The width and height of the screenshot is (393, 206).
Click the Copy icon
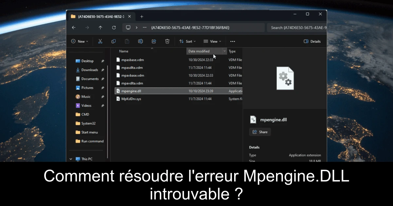(114, 41)
